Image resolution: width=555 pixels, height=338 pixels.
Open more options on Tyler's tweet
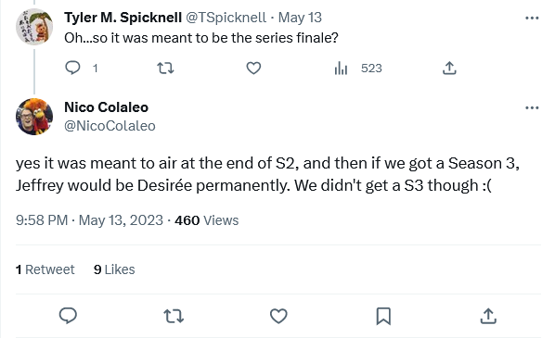(532, 18)
